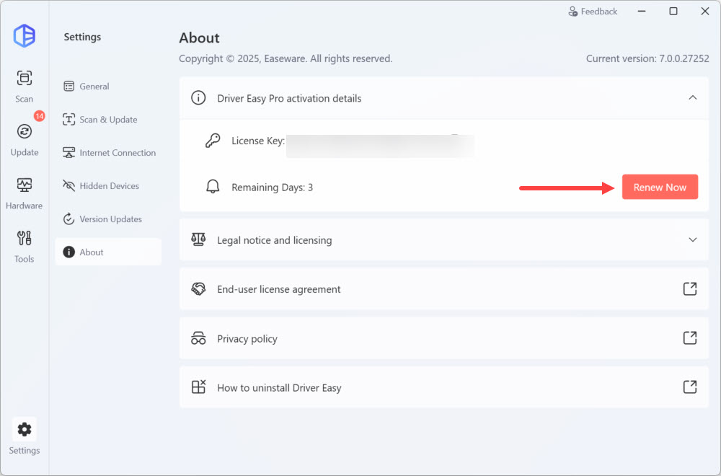Image resolution: width=721 pixels, height=476 pixels.
Task: Open the Tools section
Action: 25,246
